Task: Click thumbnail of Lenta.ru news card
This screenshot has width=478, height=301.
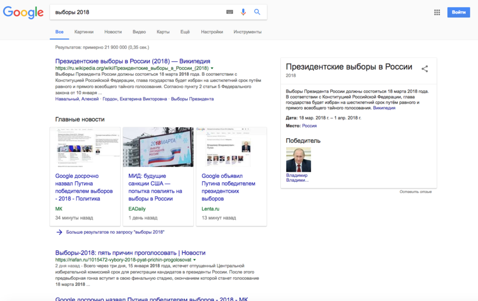Action: (x=231, y=147)
